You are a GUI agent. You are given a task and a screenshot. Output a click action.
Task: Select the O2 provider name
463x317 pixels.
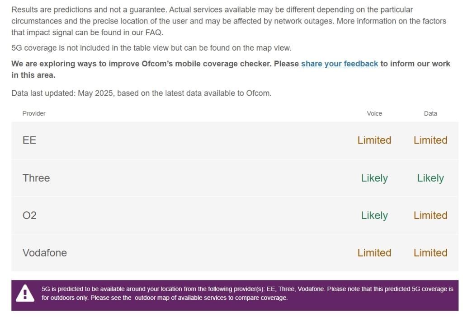(29, 215)
